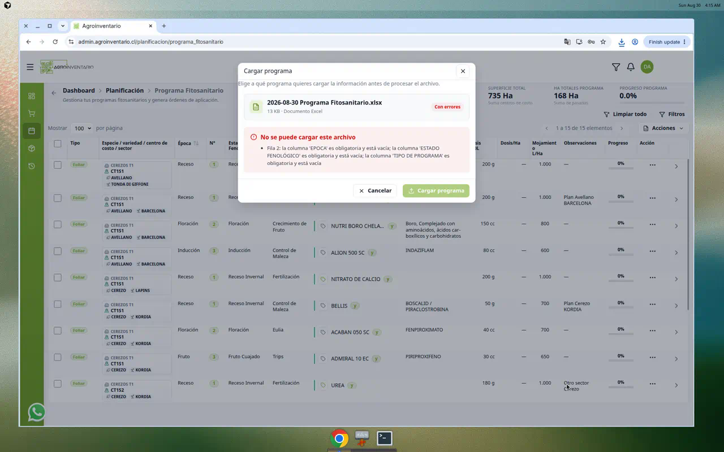Open the inventory box icon in the sidebar
The height and width of the screenshot is (452, 724).
[32, 149]
